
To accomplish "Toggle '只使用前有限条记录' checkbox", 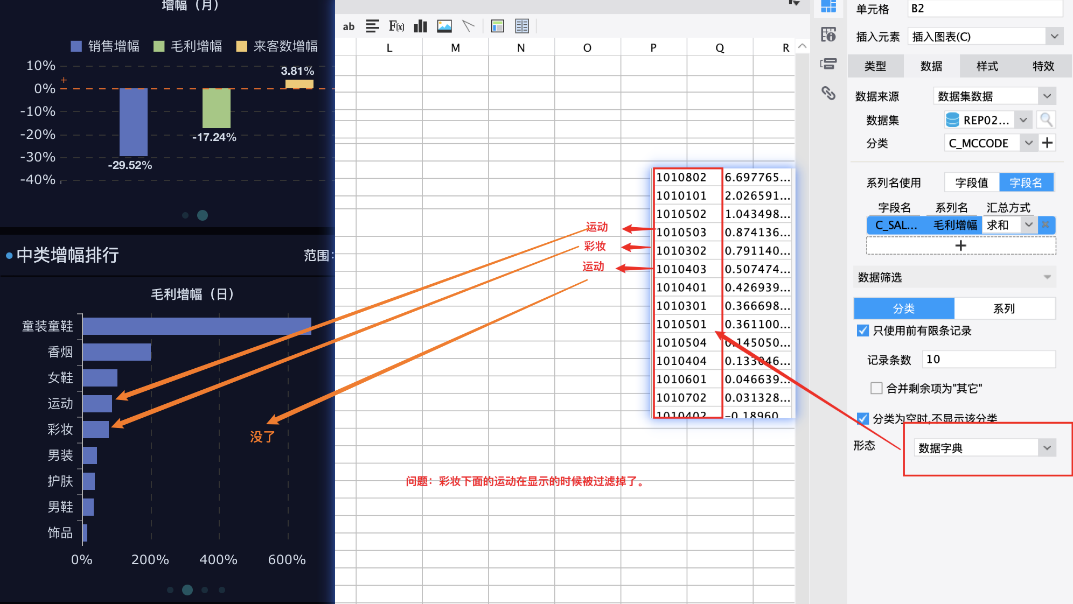I will 862,331.
